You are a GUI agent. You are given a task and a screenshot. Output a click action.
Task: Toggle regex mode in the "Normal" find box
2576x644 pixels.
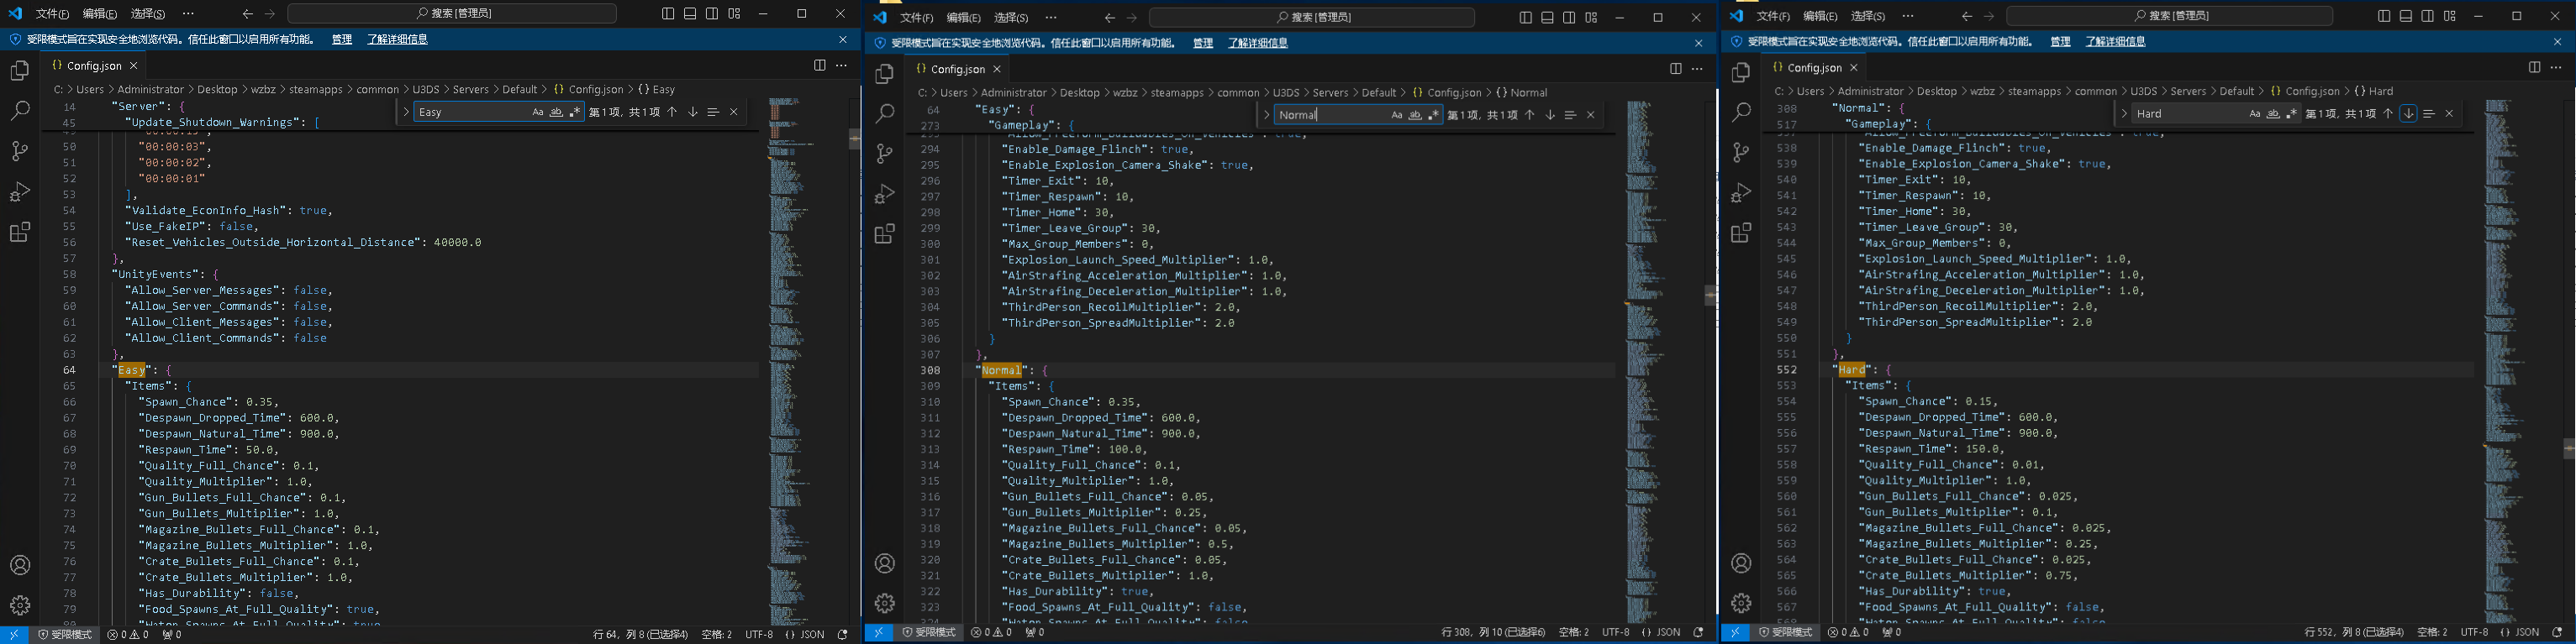[x=1434, y=115]
